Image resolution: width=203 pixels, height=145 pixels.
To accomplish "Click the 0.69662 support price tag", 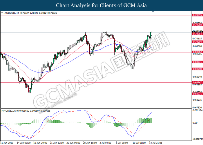I will click(197, 52).
